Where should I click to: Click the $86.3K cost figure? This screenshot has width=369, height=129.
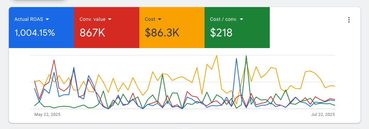(x=162, y=33)
